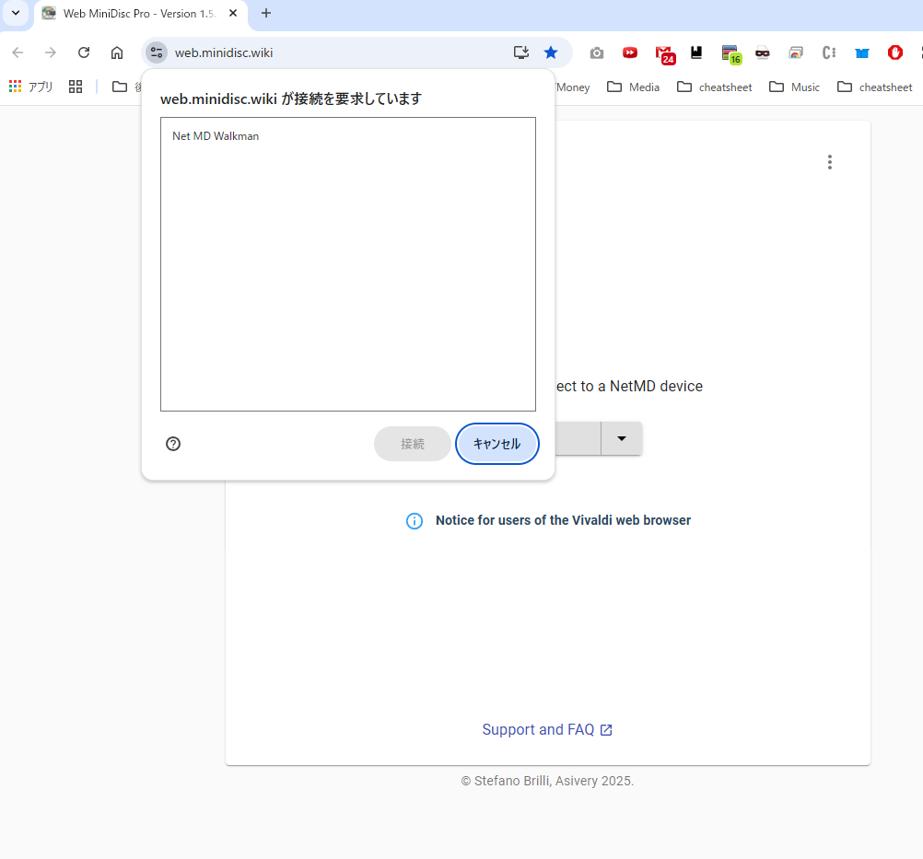Open the help icon in connection dialog
The width and height of the screenshot is (923, 859).
(x=173, y=444)
